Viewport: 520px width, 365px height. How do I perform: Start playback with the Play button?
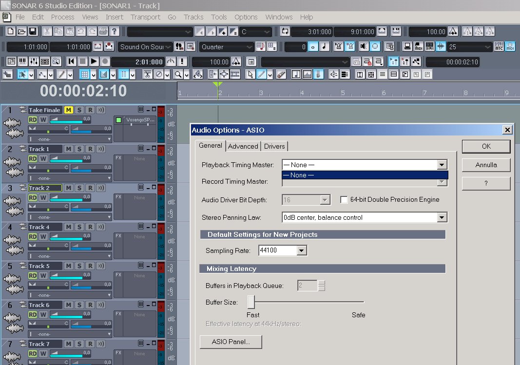(x=94, y=61)
